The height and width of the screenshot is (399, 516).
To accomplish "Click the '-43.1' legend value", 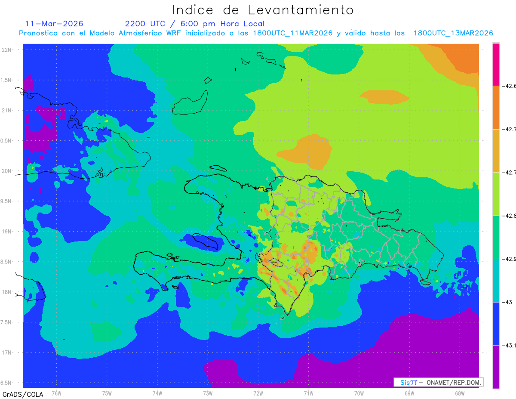I will pyautogui.click(x=510, y=345).
